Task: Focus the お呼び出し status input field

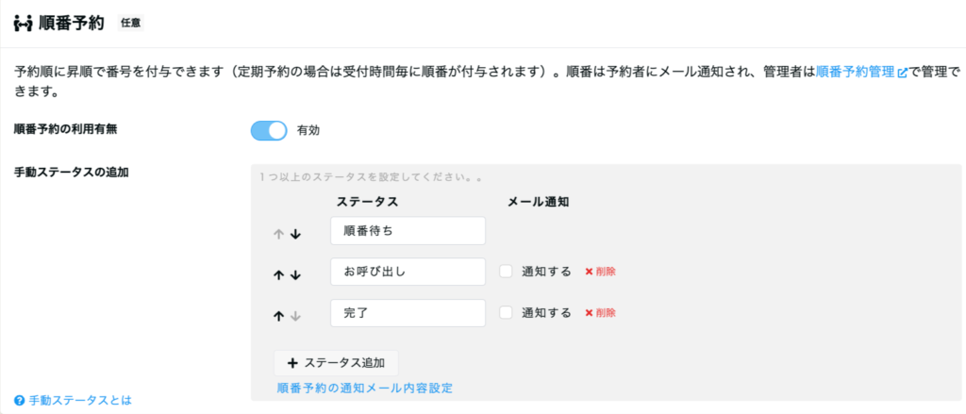Action: click(408, 272)
